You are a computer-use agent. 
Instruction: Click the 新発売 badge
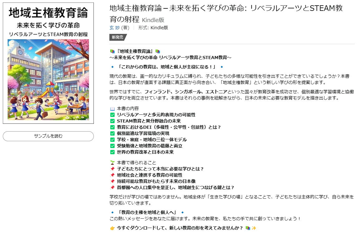click(117, 37)
